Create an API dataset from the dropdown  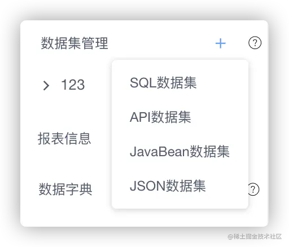(160, 117)
